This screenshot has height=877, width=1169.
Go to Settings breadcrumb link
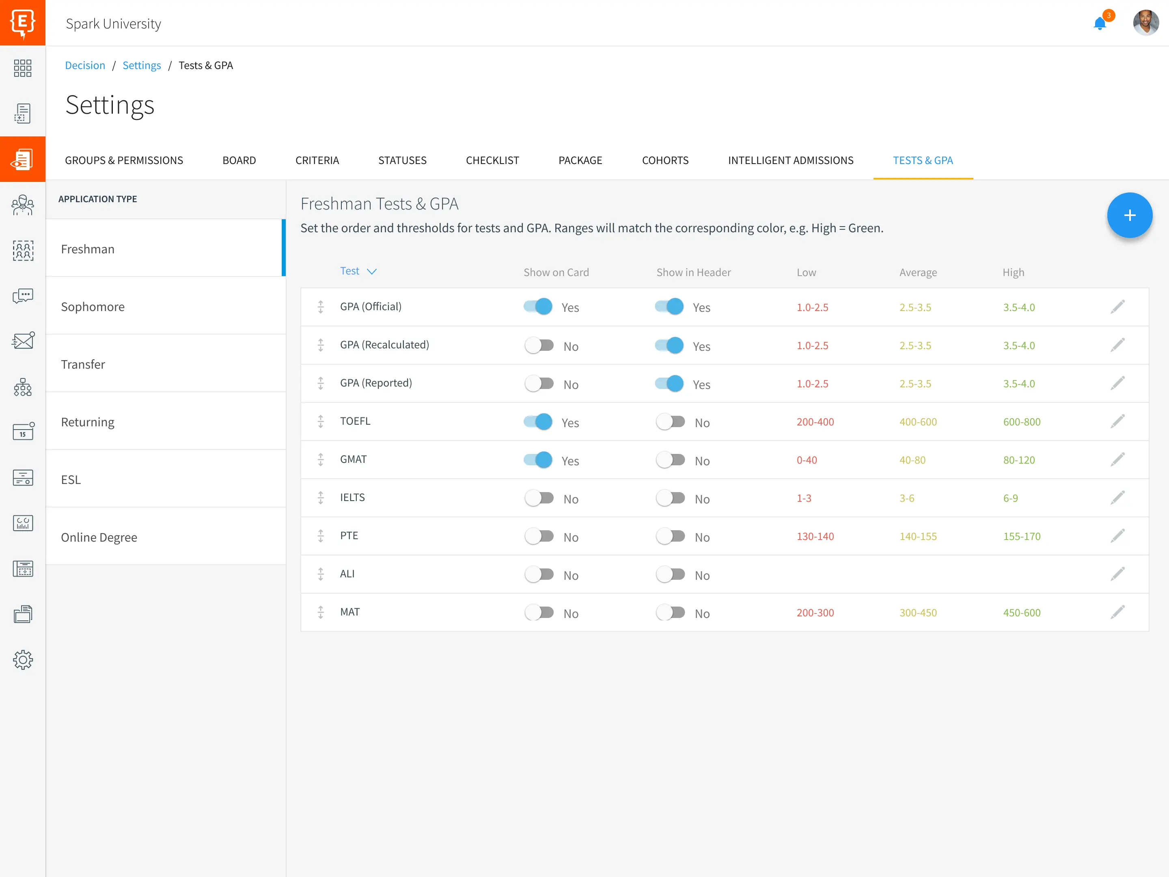tap(142, 65)
